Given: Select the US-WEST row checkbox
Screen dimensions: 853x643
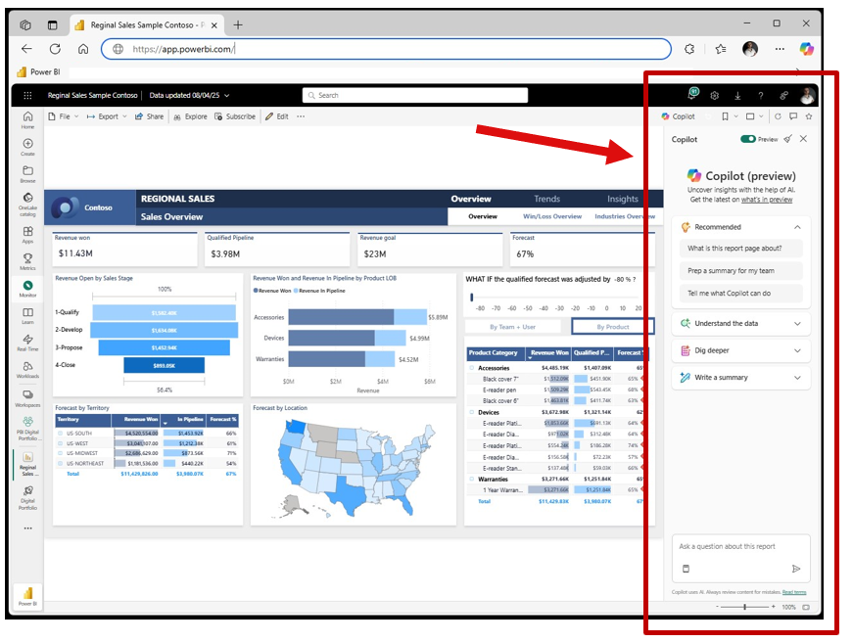Looking at the screenshot, I should 61,443.
